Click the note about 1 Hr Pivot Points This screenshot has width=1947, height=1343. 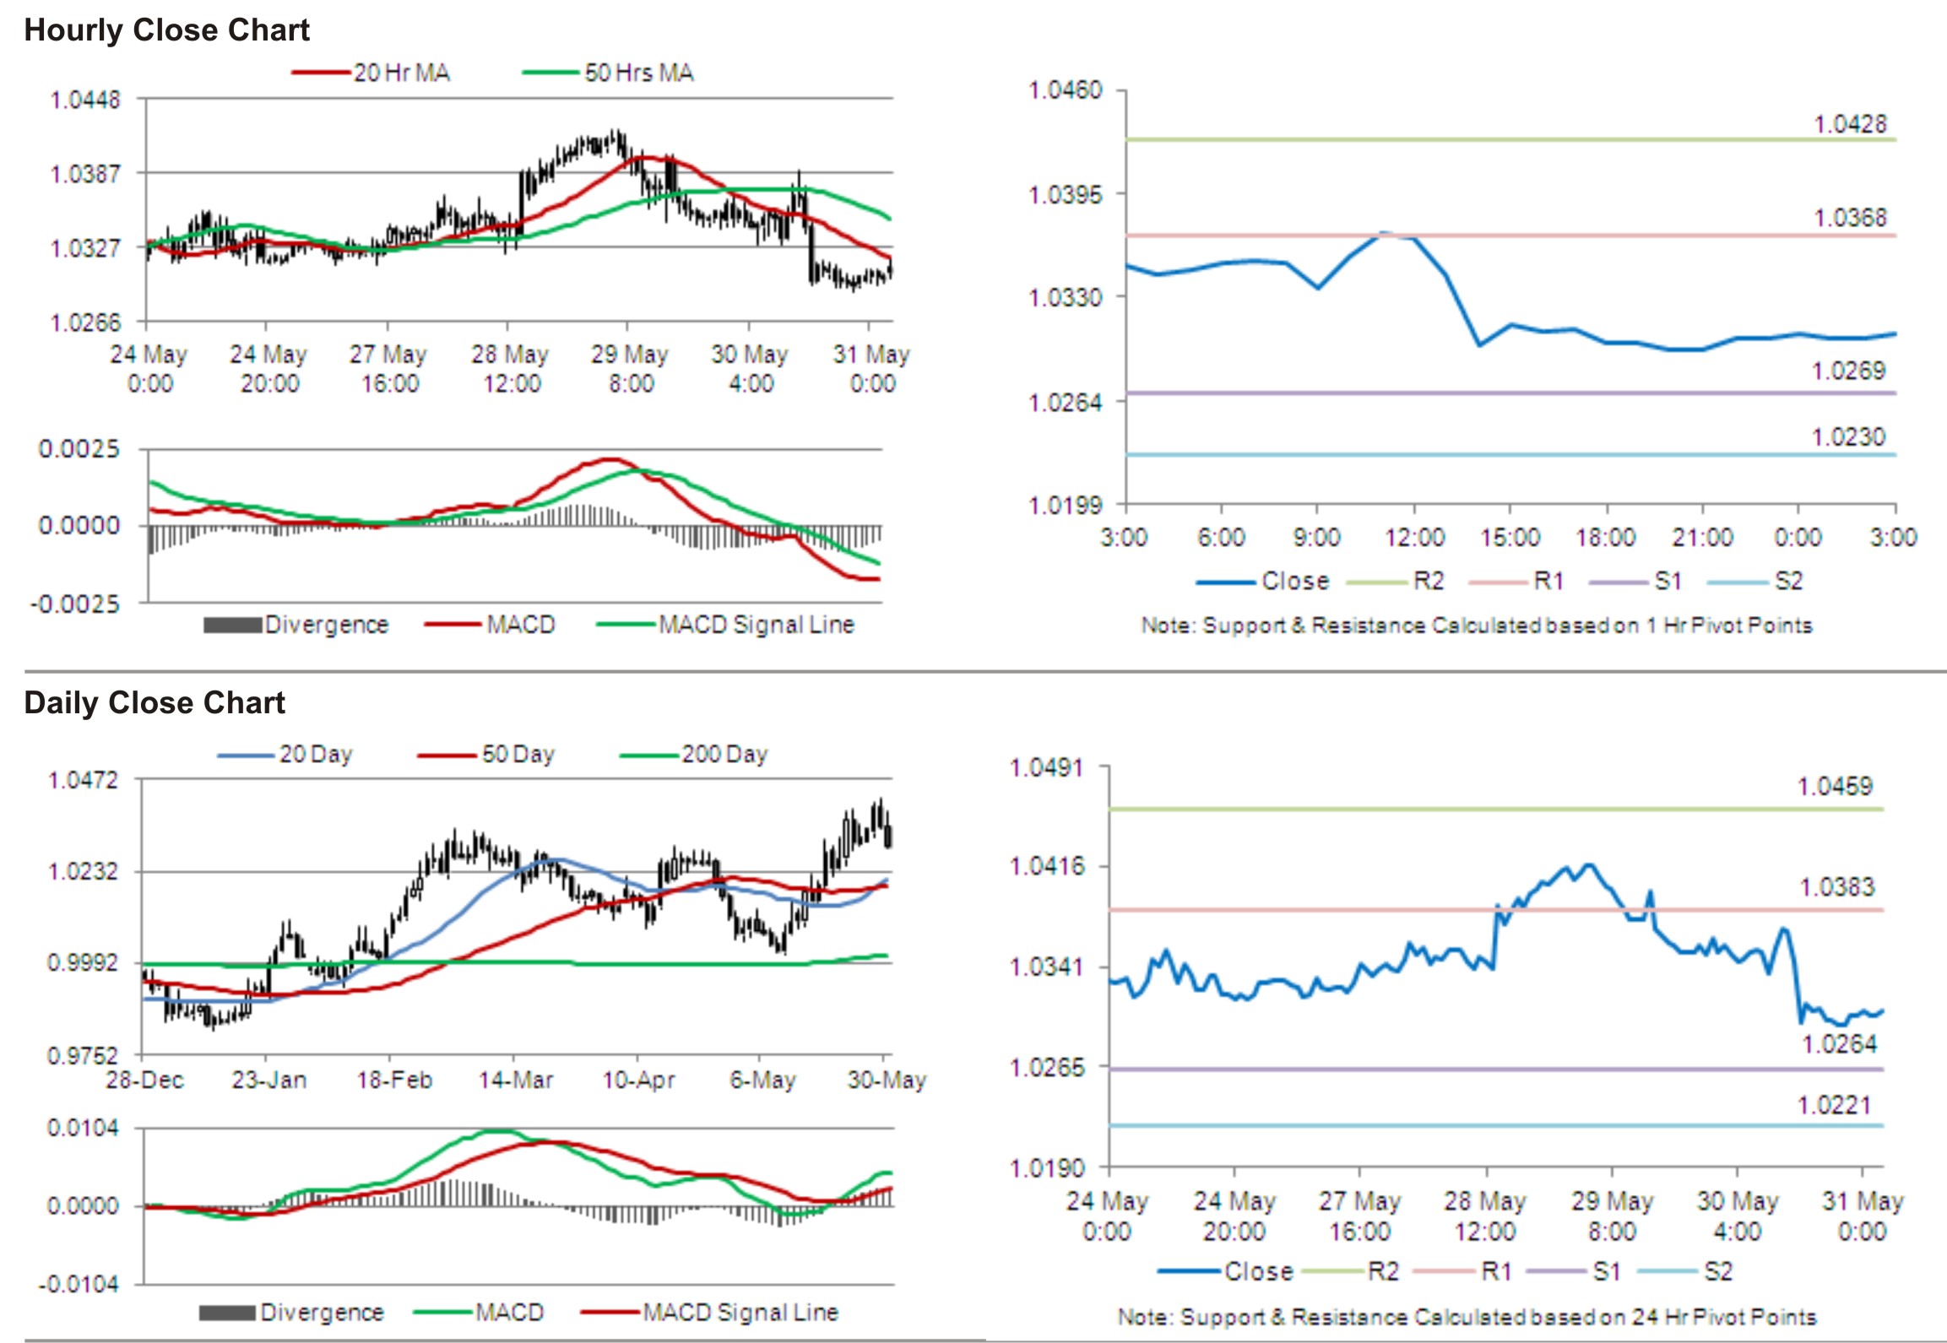click(1477, 625)
